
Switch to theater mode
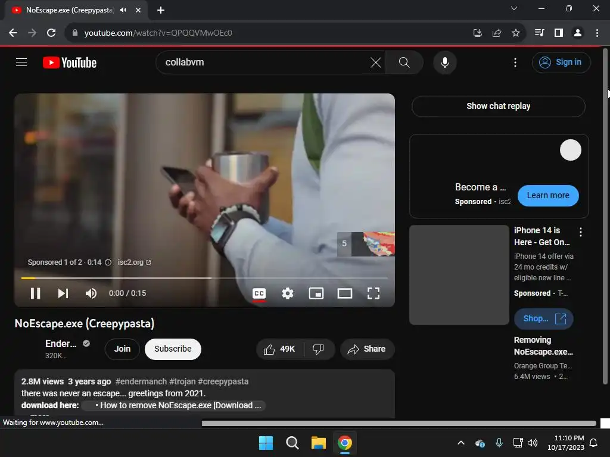[x=345, y=293]
